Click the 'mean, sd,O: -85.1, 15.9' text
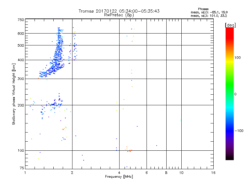The image size is (251, 188). click(209, 12)
